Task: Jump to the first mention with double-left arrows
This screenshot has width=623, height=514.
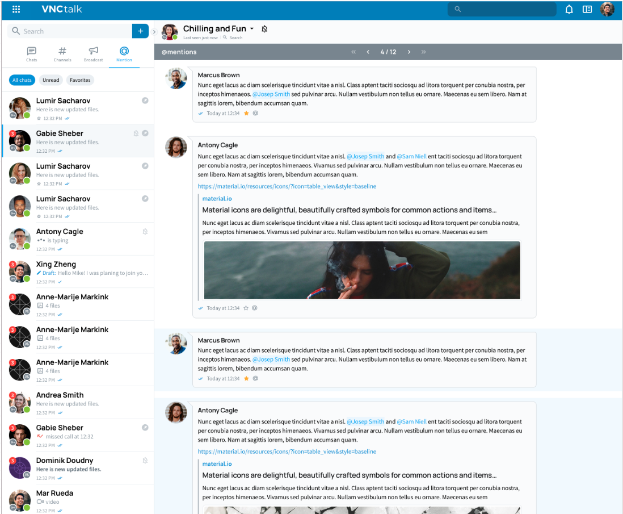Action: 353,52
